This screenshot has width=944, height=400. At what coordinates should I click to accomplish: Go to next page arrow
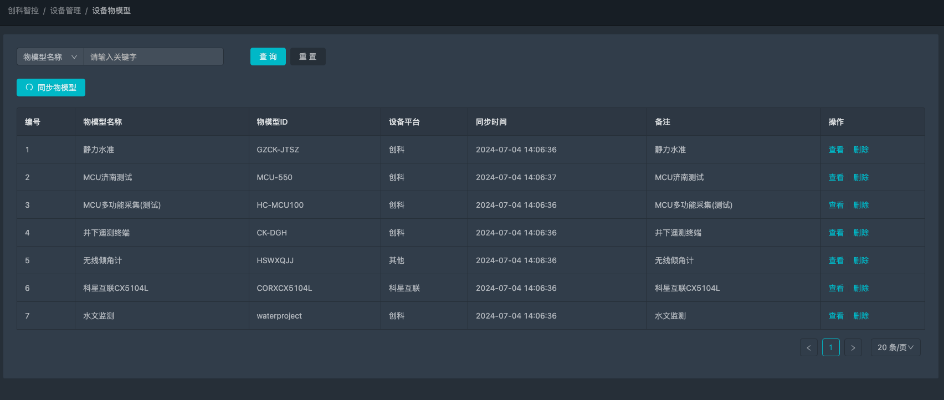coord(853,347)
